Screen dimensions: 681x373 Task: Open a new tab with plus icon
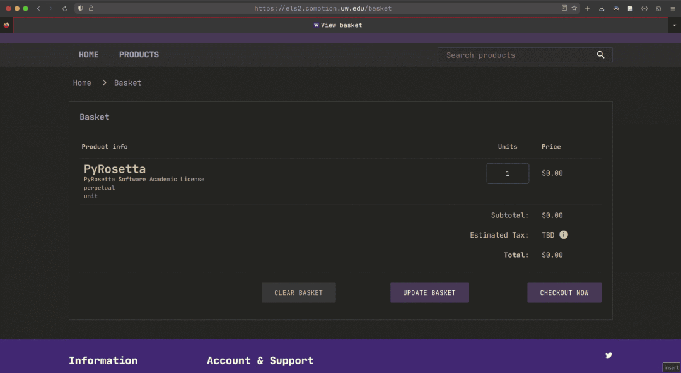coord(587,8)
